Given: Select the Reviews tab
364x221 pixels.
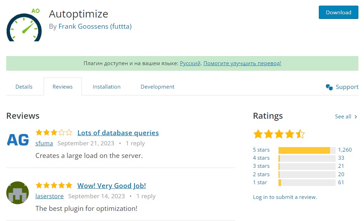Looking at the screenshot, I should pos(63,87).
